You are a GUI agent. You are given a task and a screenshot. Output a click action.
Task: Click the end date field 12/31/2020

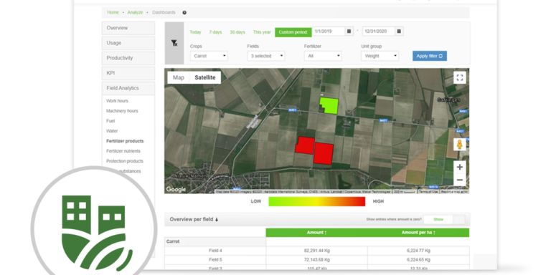pos(379,32)
